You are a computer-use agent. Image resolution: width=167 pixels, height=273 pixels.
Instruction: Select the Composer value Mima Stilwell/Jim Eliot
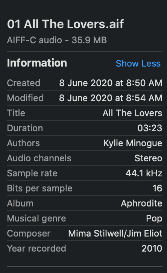(x=115, y=234)
